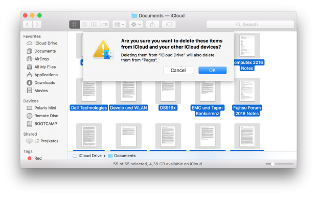Click the LC Pro(kato) display icon
This screenshot has height=197, width=317.
coord(30,141)
